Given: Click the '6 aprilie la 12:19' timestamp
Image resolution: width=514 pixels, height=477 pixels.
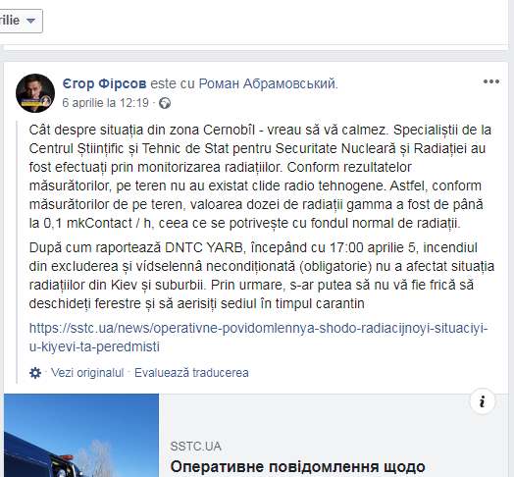Looking at the screenshot, I should tap(106, 103).
